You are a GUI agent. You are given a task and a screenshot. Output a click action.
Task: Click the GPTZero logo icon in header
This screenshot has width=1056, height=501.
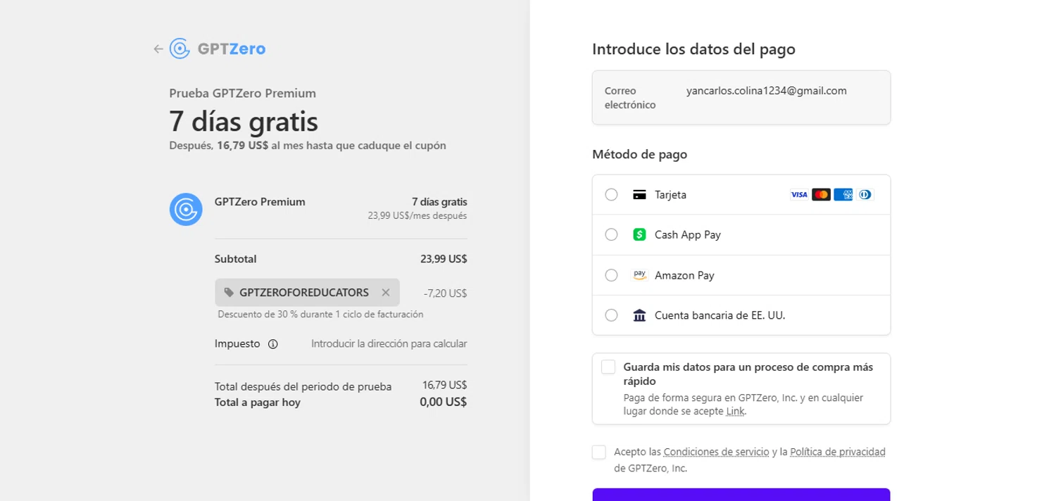180,49
